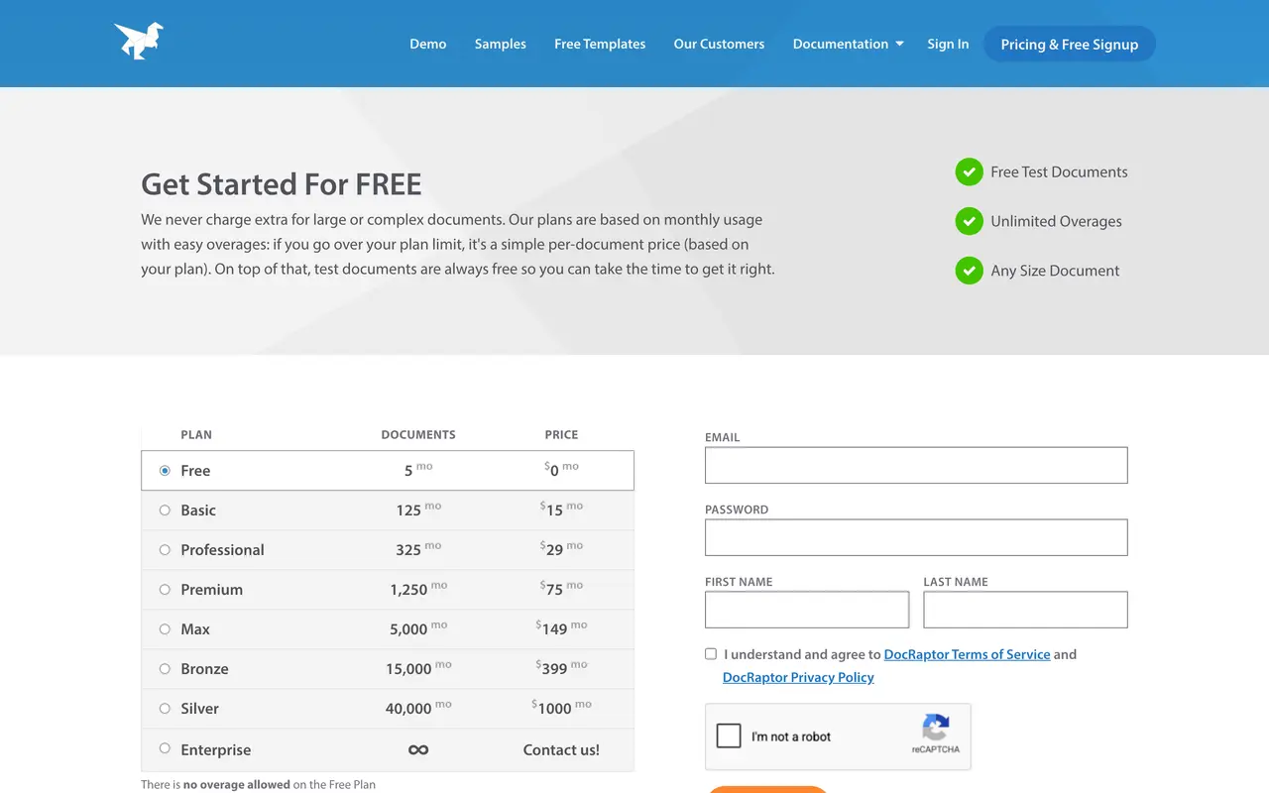Open the DocRaptor Terms of Service link
This screenshot has height=793, width=1269.
point(967,654)
